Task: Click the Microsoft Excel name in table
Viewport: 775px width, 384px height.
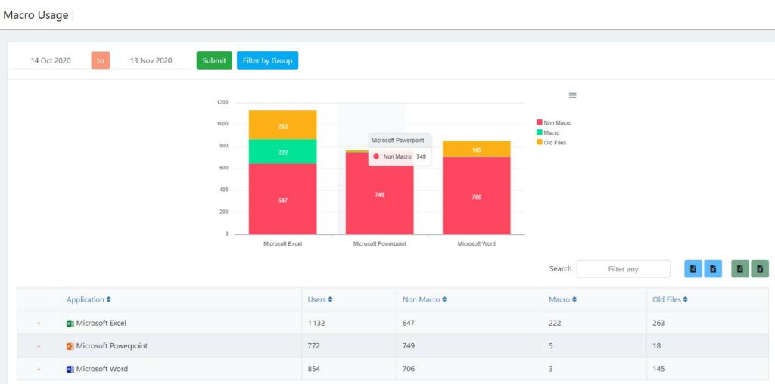Action: point(101,324)
